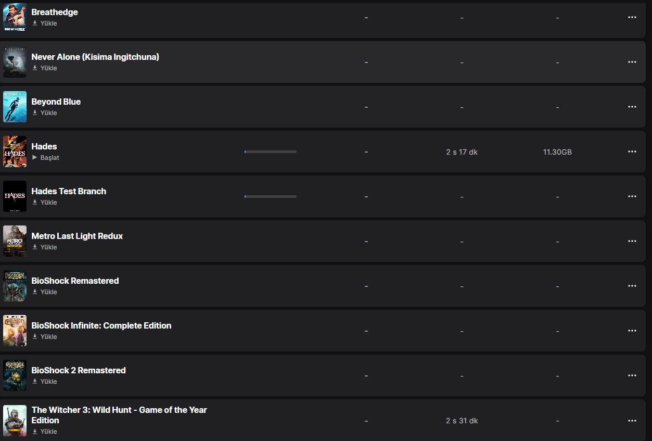Select the Never Alone (Kisima Ingitchuna) title
652x441 pixels.
(95, 57)
